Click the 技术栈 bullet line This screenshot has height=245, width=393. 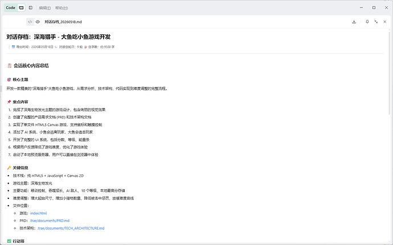pyautogui.click(x=48, y=176)
